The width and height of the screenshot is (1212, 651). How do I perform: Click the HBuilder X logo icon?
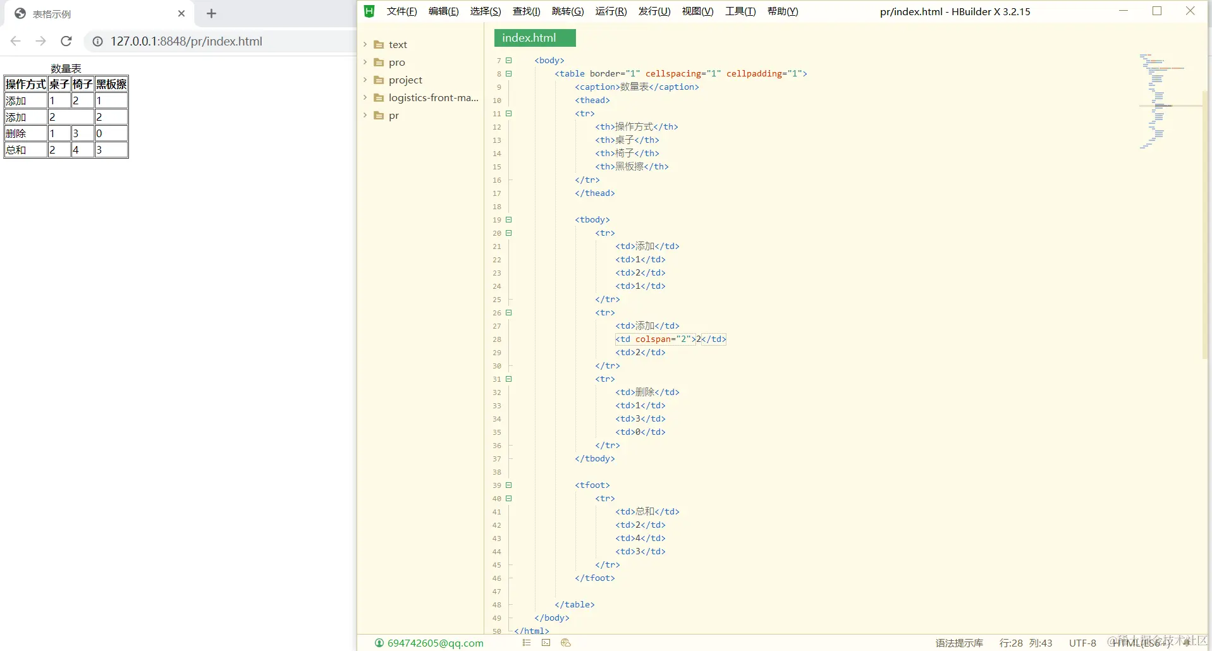(x=369, y=11)
